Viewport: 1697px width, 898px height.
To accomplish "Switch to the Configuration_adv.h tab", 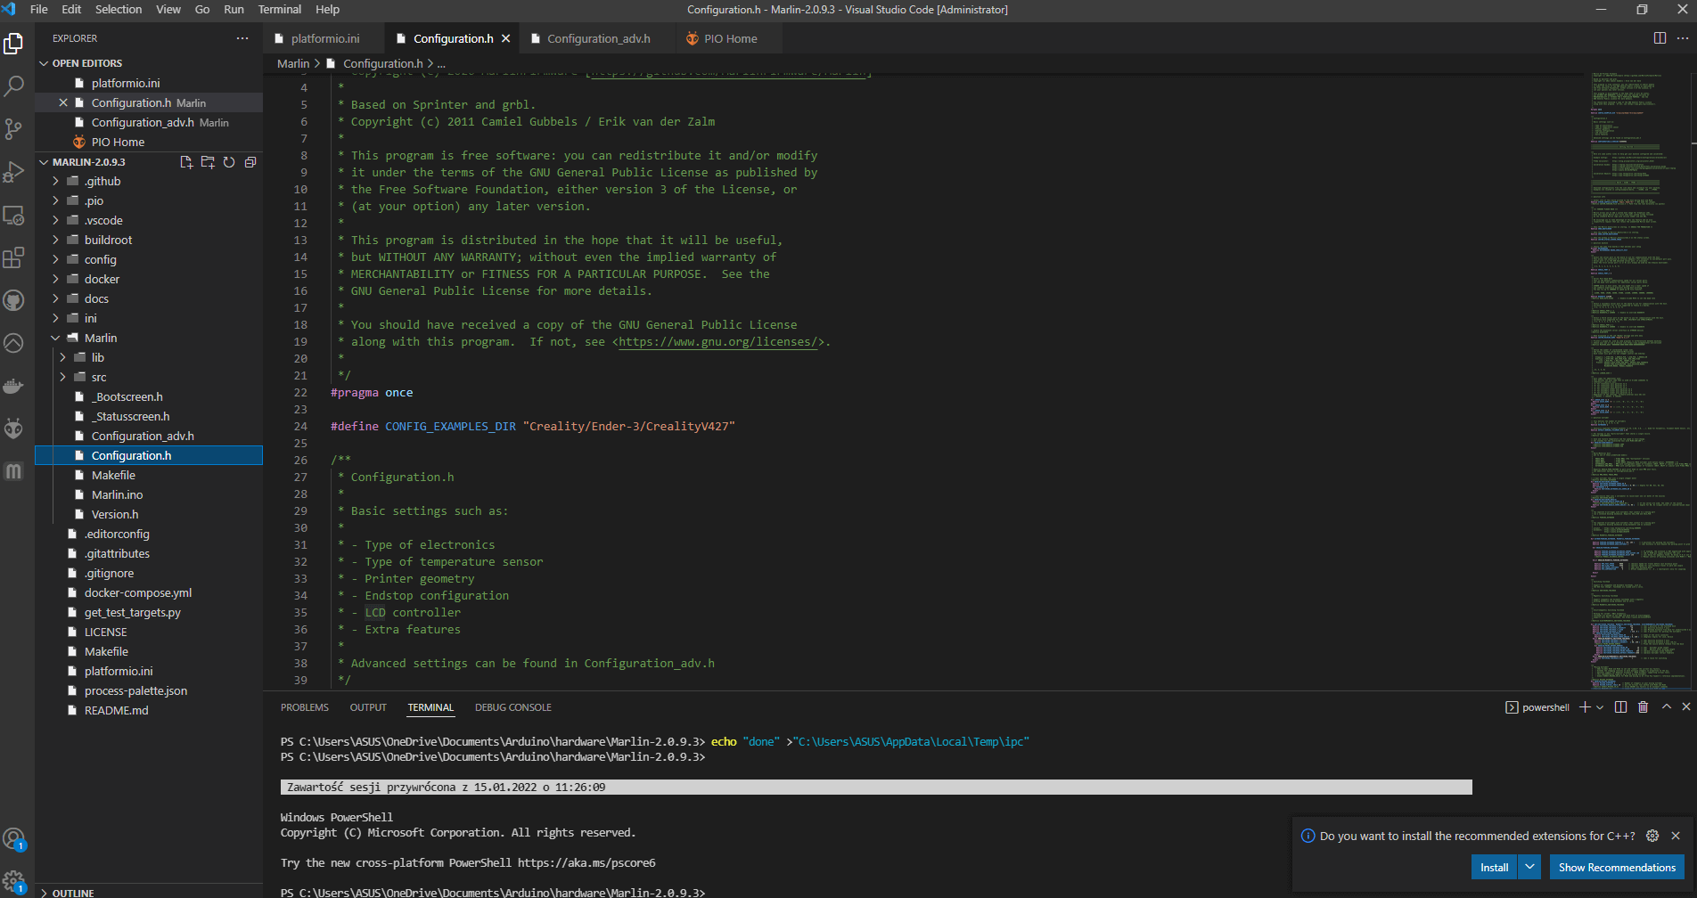I will coord(598,38).
